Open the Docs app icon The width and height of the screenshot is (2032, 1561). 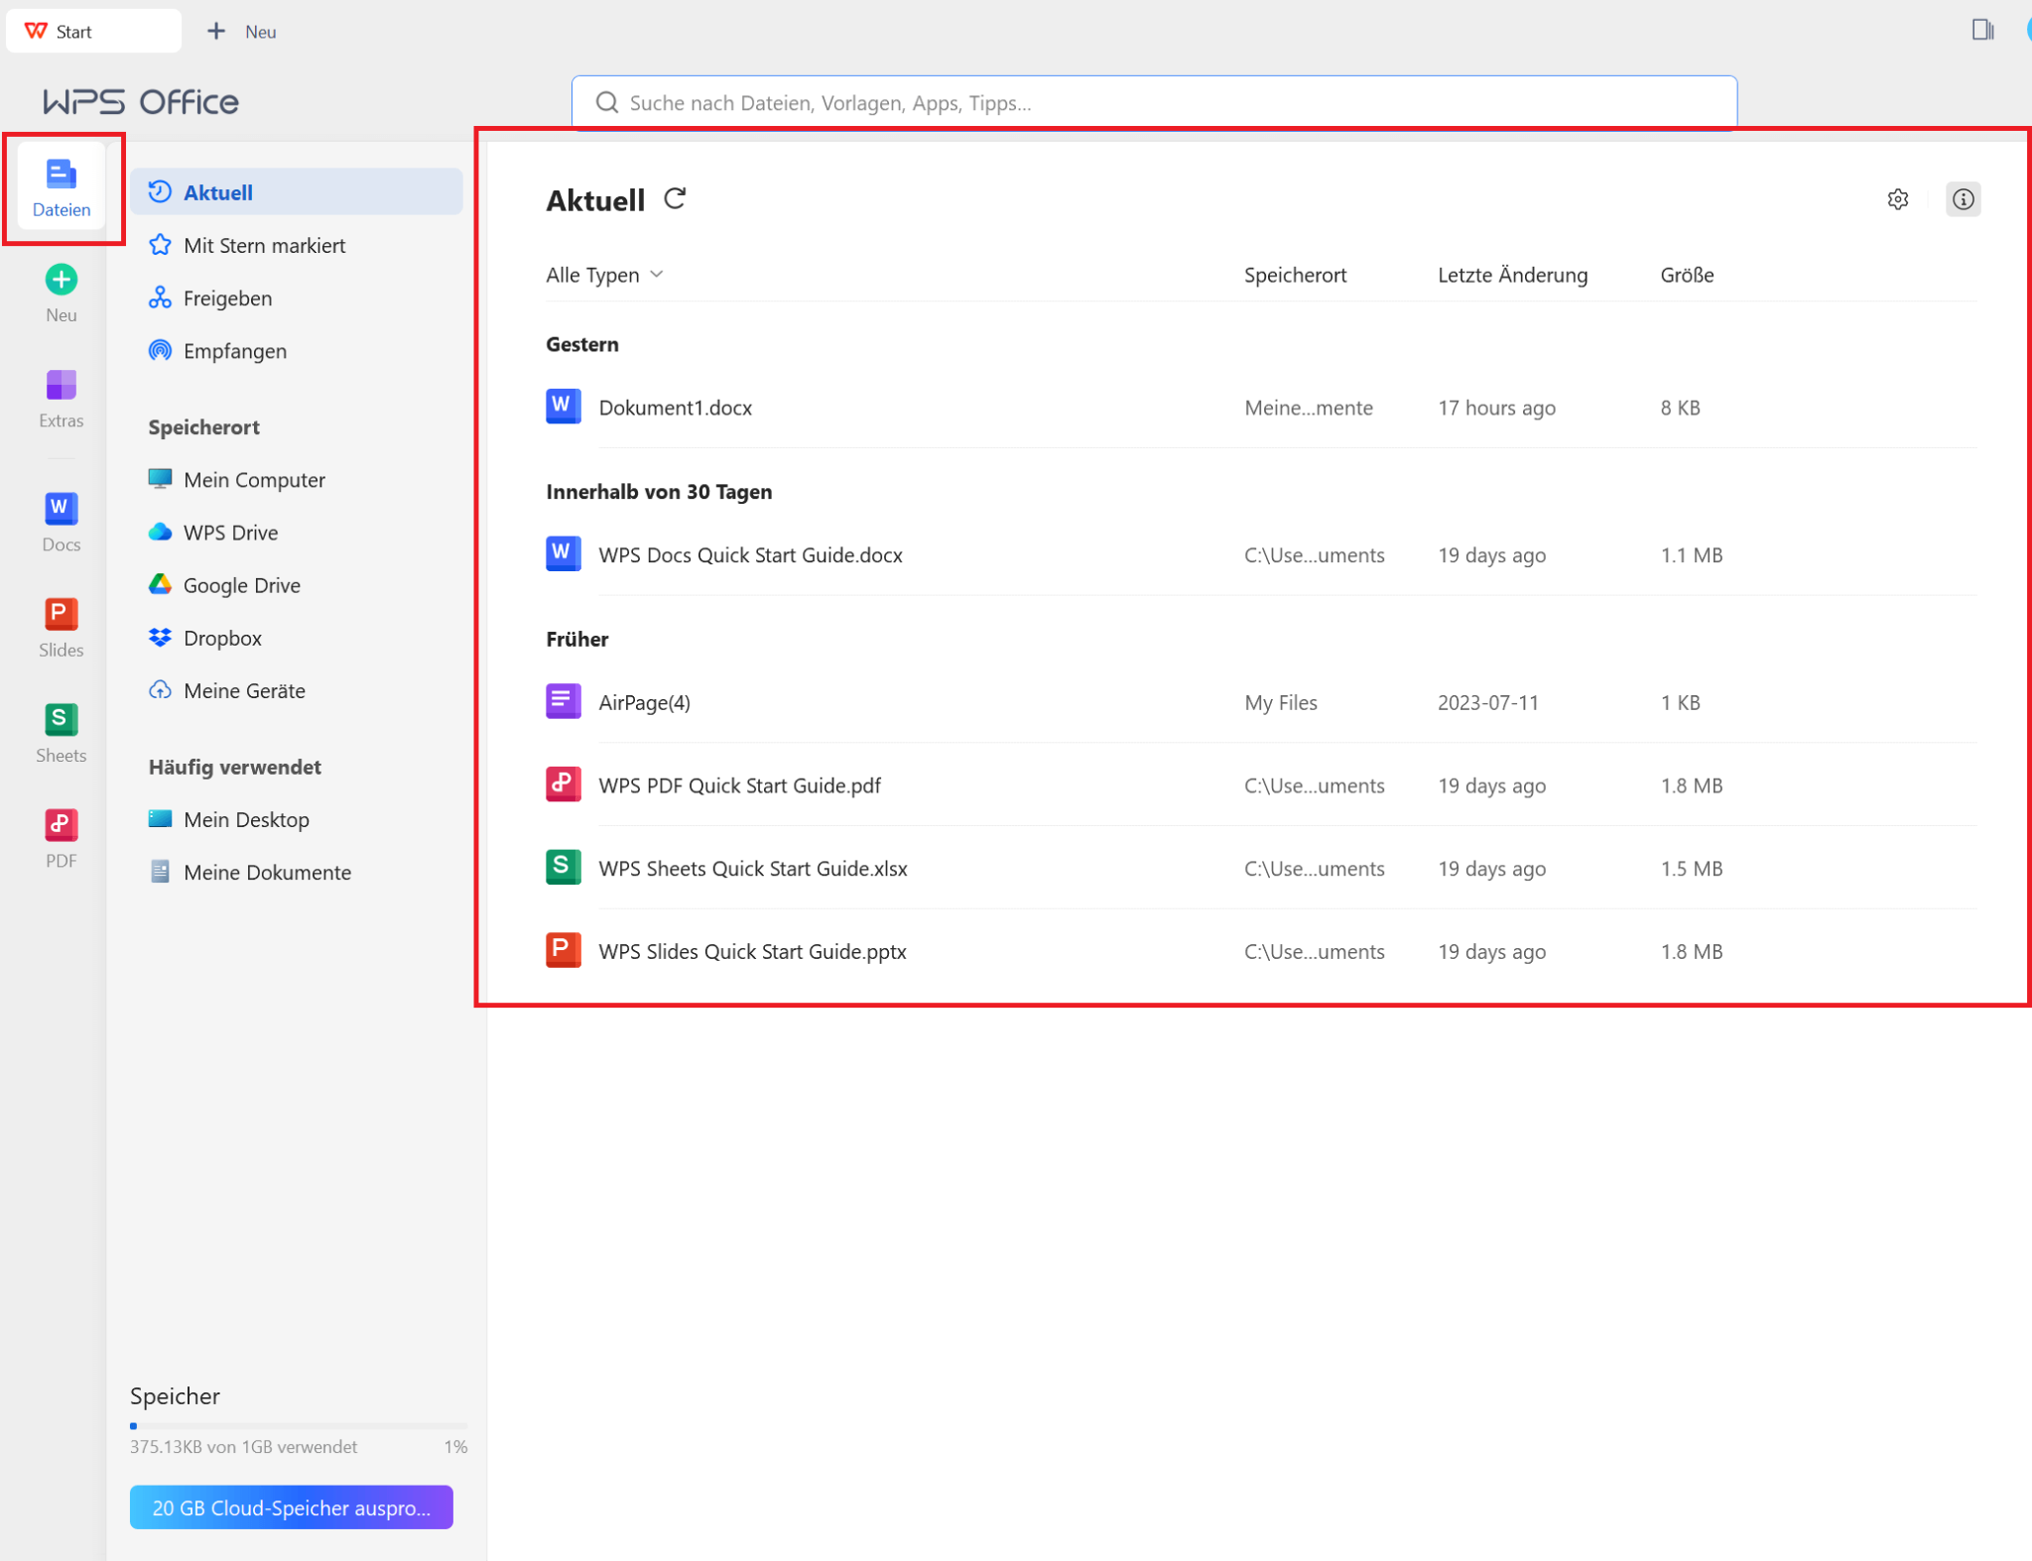coord(61,510)
